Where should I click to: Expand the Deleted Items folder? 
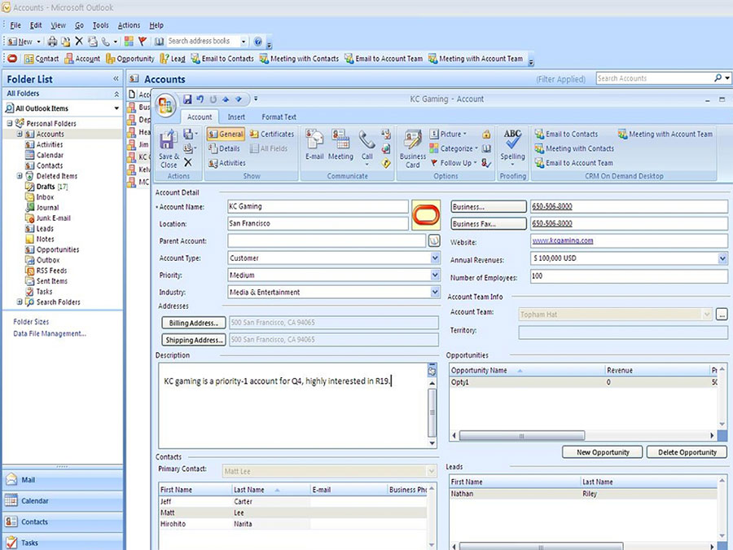click(x=20, y=176)
